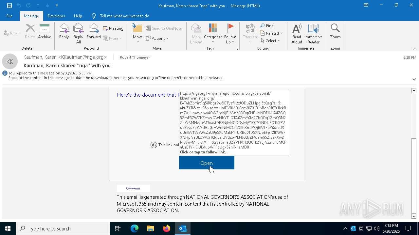419x235 pixels.
Task: Switch to the Developer ribbon tab
Action: tap(56, 16)
